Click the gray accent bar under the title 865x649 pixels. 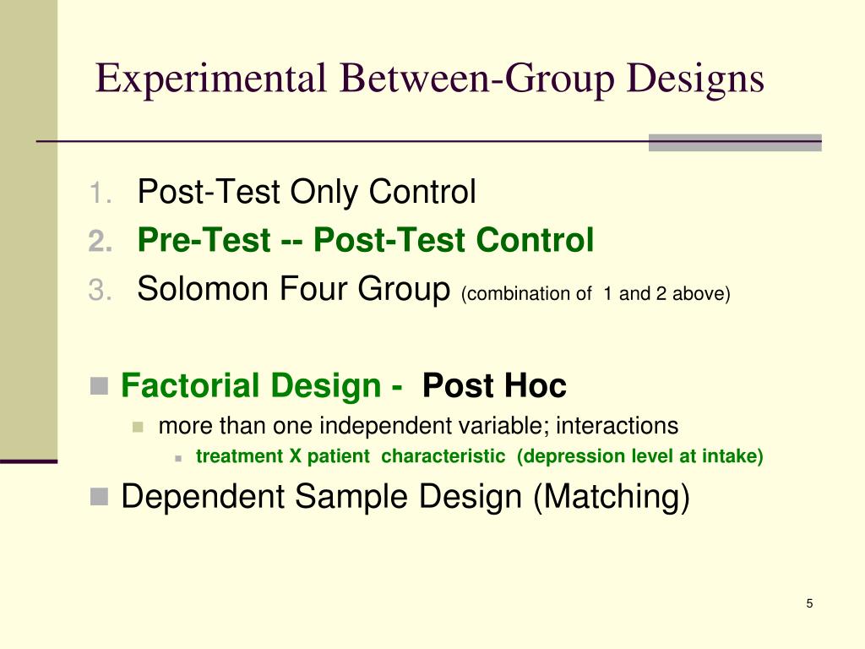tap(735, 142)
